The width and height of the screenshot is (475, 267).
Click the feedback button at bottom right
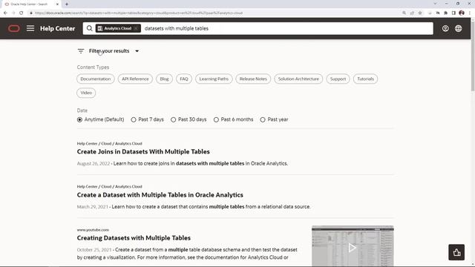click(456, 252)
